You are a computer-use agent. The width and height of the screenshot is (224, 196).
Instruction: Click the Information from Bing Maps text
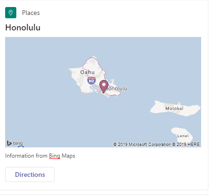tap(40, 156)
